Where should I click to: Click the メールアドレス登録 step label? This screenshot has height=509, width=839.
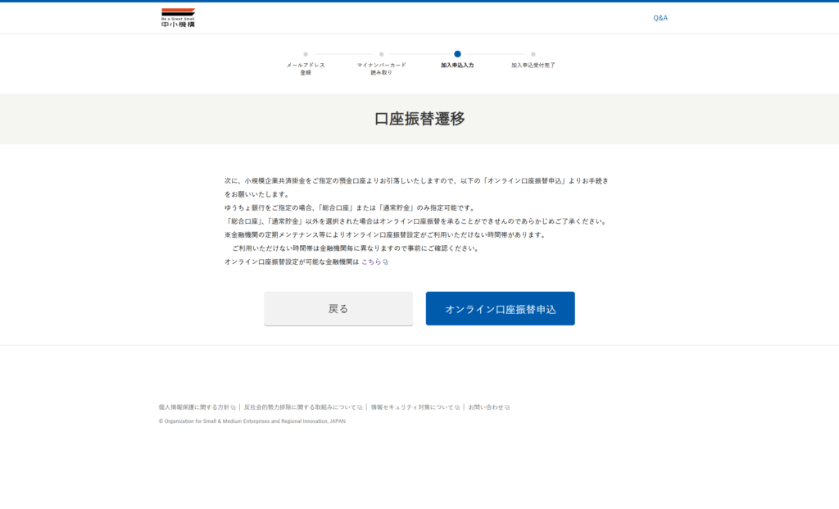(306, 69)
